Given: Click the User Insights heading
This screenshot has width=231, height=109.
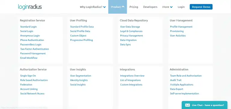Looking at the screenshot, I should [x=78, y=69].
